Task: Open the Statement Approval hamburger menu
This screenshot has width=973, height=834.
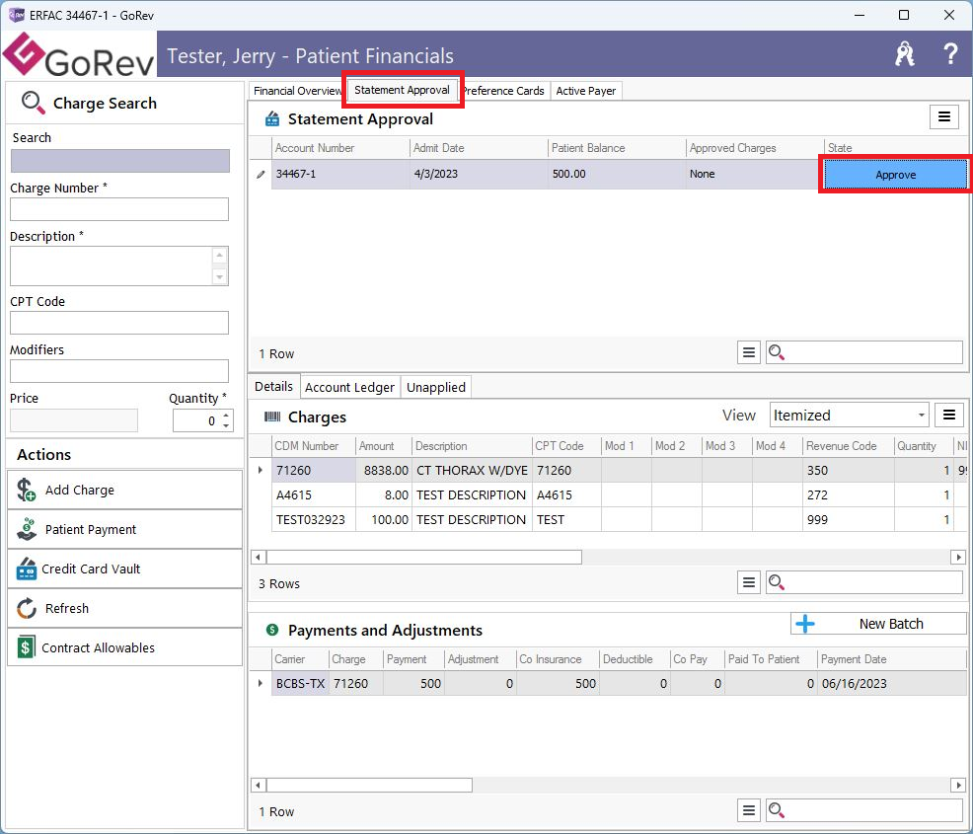Action: (944, 117)
